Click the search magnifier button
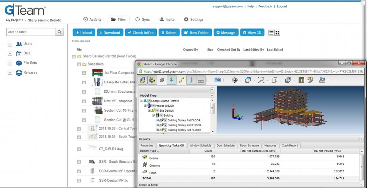This screenshot has width=367, height=188. 59,32
